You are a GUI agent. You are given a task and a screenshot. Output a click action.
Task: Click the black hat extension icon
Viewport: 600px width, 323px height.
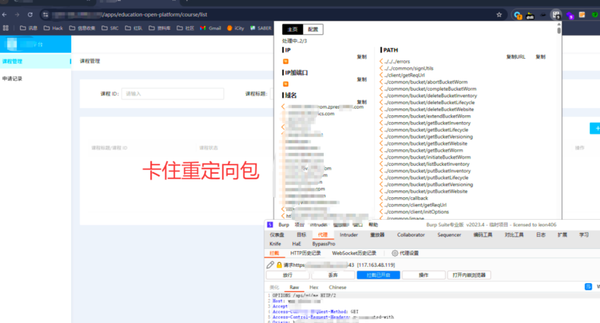coord(543,15)
